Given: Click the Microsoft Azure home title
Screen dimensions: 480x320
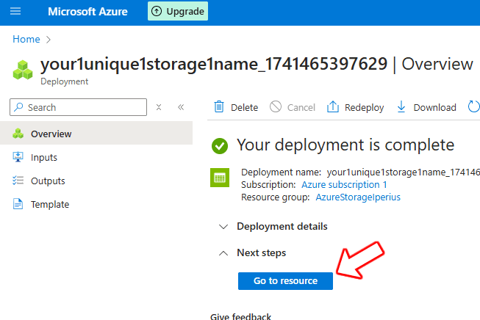Looking at the screenshot, I should click(x=87, y=12).
